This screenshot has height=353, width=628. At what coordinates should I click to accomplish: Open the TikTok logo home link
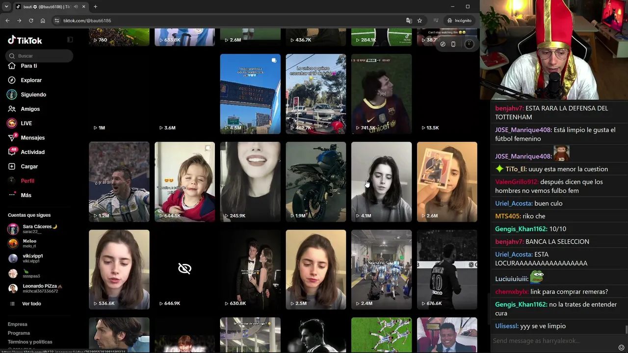click(25, 40)
